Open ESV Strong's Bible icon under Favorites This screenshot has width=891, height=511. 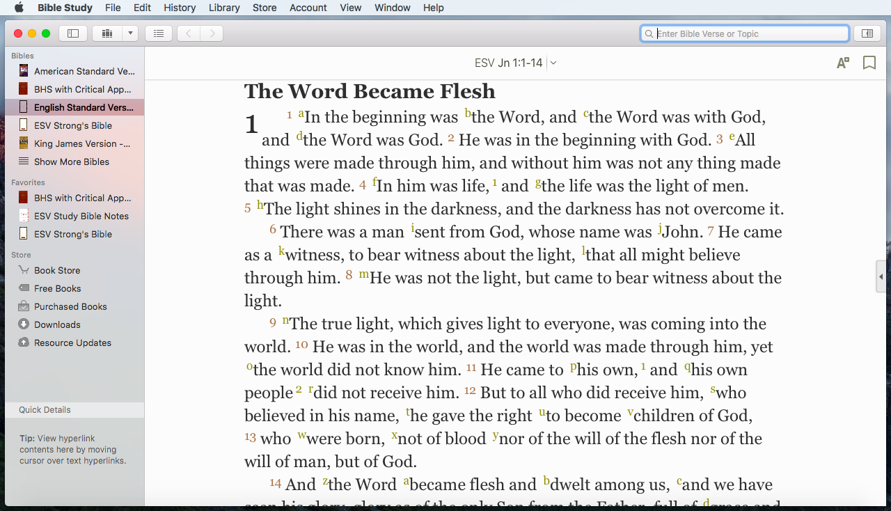coord(24,234)
